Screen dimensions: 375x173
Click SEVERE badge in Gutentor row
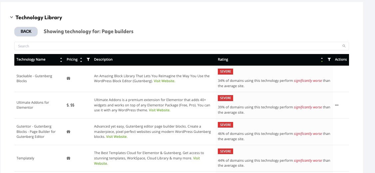(225, 125)
